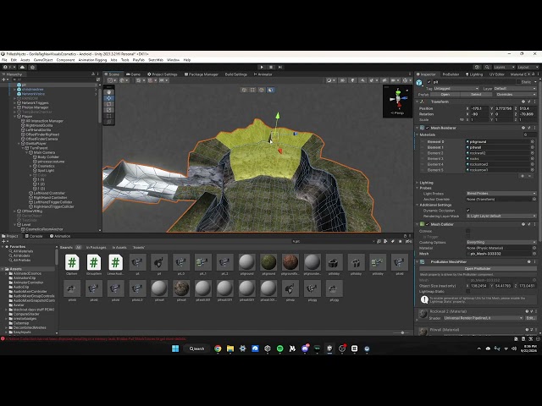
Task: Toggle the pit object active checkbox
Action: pyautogui.click(x=429, y=82)
